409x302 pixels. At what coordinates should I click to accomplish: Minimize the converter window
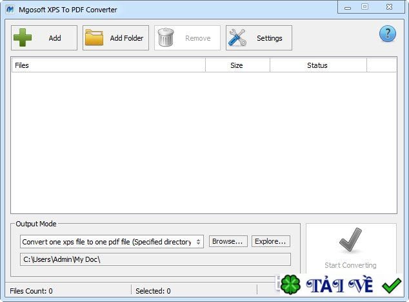coord(348,7)
